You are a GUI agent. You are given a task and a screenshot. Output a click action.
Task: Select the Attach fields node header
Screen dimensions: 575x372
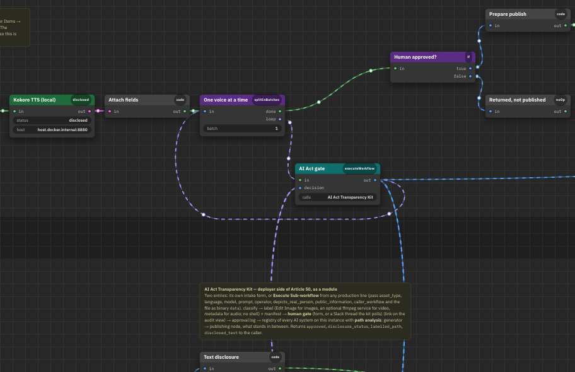tap(147, 100)
